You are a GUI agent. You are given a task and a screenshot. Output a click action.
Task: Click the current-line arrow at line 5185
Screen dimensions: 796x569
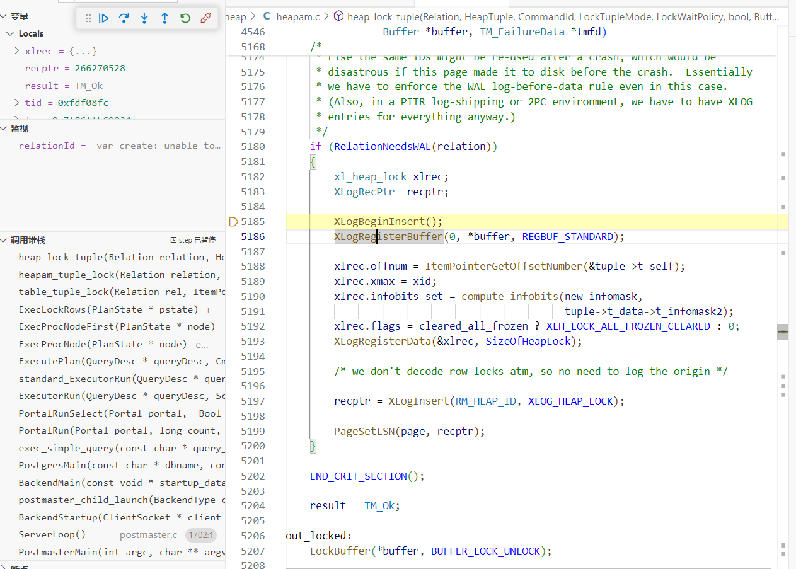coord(233,222)
